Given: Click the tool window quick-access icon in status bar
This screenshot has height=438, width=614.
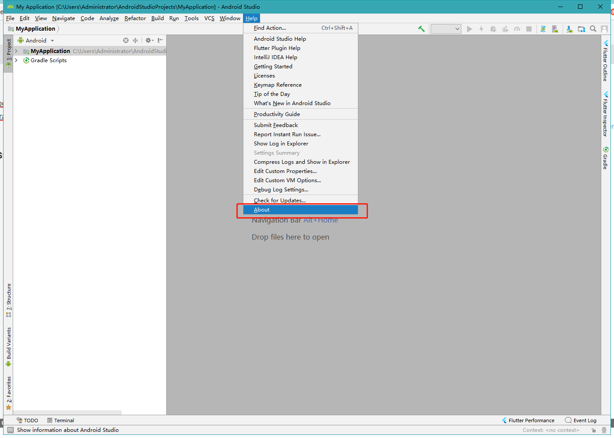Looking at the screenshot, I should coord(11,430).
